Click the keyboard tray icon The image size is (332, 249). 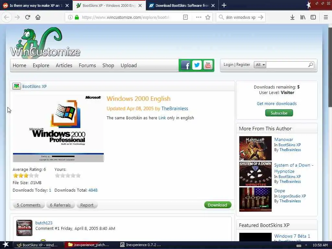[x=299, y=245]
